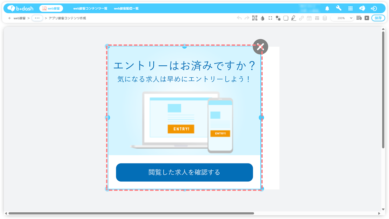Image resolution: width=389 pixels, height=219 pixels.
Task: Open the wrench settings icon
Action: pos(339,8)
